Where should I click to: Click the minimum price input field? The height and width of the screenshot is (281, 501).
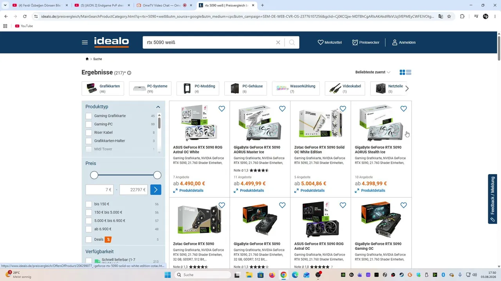tap(100, 190)
